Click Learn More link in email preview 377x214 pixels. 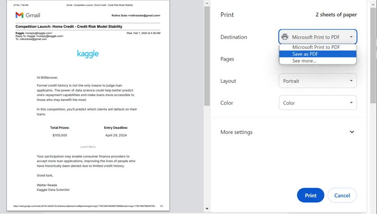pyautogui.click(x=88, y=147)
